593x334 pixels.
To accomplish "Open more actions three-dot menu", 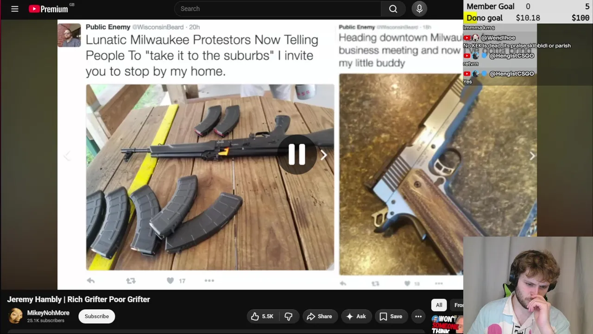I will click(418, 316).
